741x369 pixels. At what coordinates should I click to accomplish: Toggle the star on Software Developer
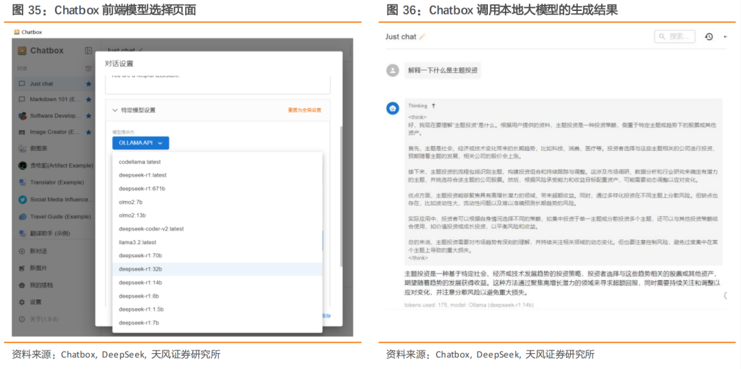pos(89,116)
